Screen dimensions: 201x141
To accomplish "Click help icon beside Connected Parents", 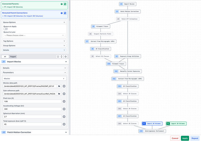I will (x=62, y=4).
